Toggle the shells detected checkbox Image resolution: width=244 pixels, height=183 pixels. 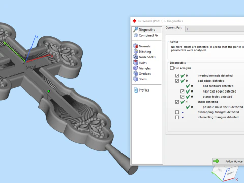177,102
